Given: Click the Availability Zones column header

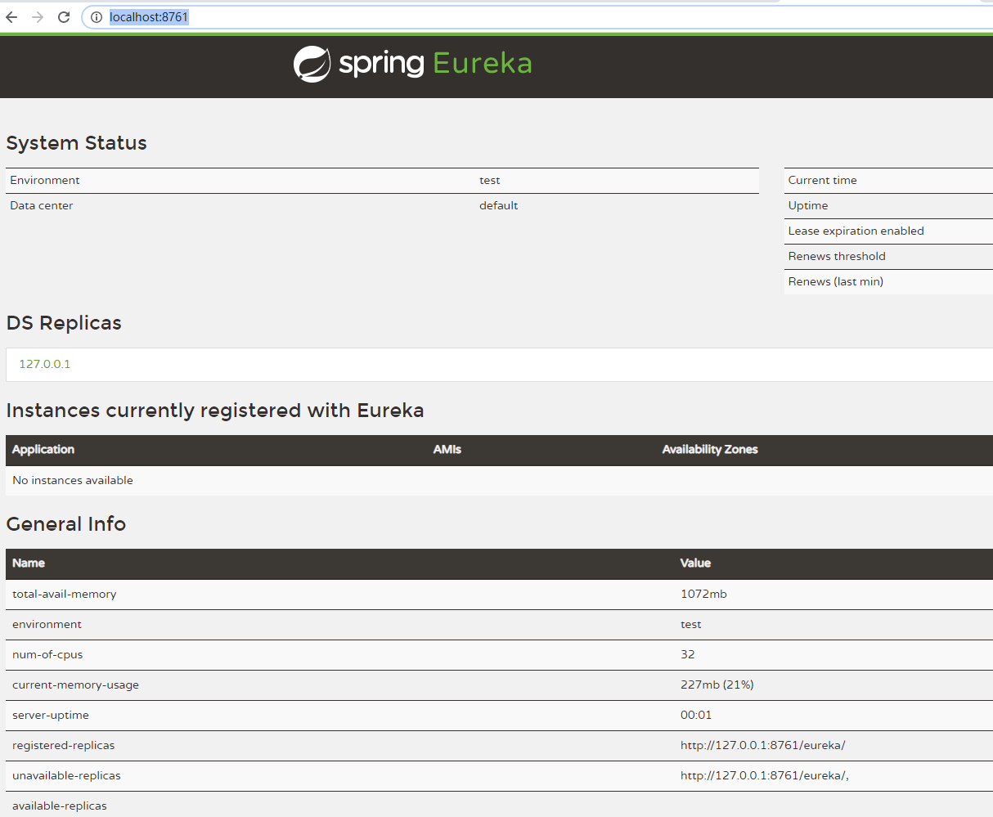Looking at the screenshot, I should tap(710, 450).
